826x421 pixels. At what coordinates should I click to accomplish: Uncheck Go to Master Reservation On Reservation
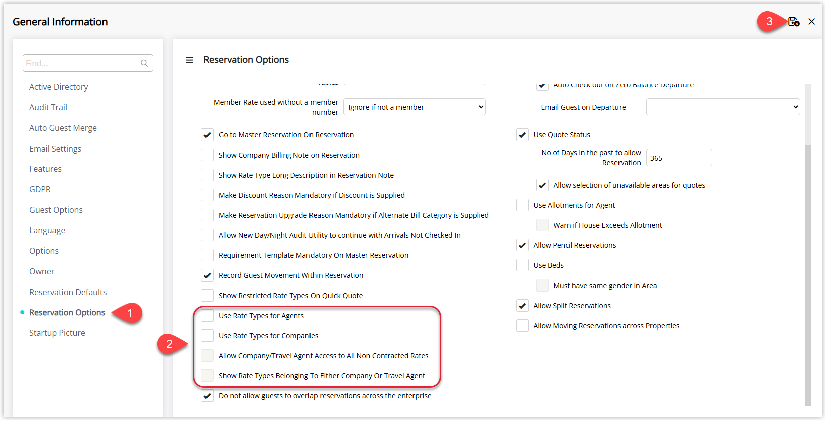pyautogui.click(x=207, y=135)
